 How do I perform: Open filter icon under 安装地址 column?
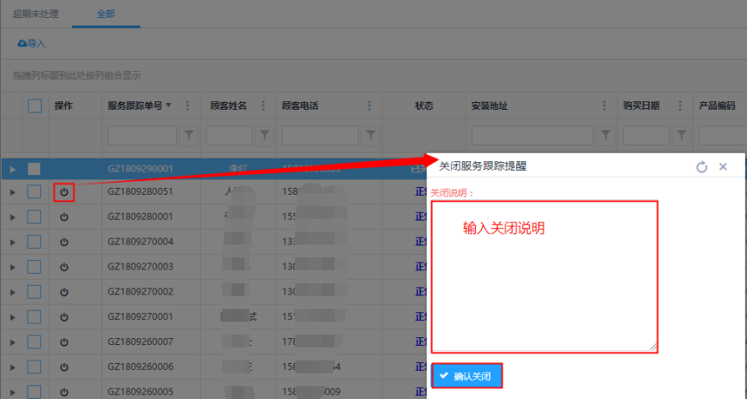(605, 135)
